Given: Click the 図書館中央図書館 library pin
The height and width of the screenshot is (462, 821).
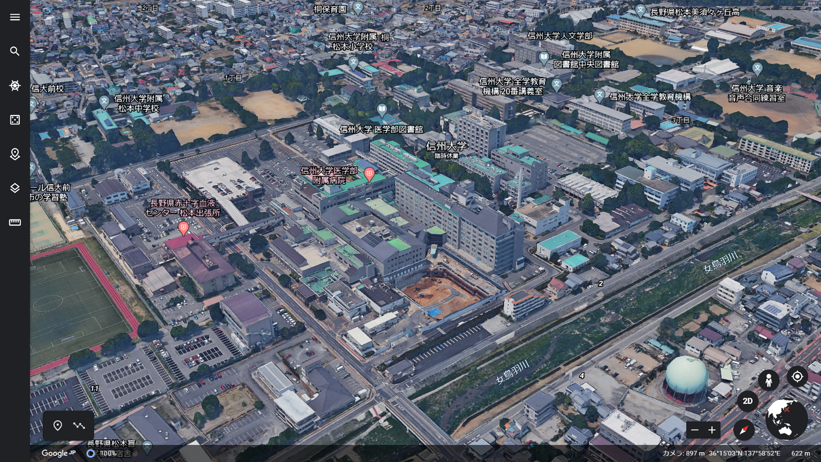Looking at the screenshot, I should [x=544, y=57].
